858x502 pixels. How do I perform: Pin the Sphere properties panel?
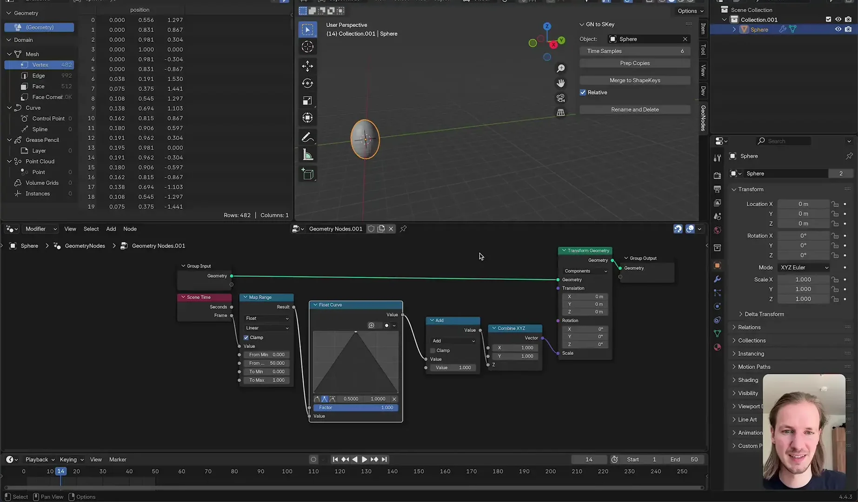point(849,156)
